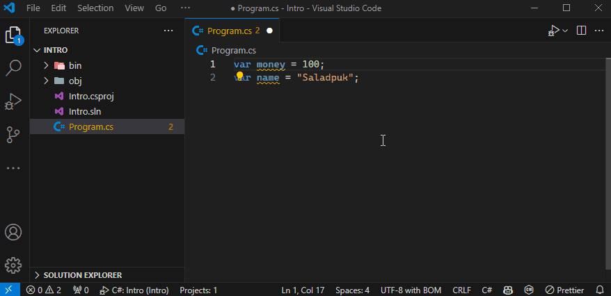
Task: Minimize the VS Code window
Action: [534, 8]
